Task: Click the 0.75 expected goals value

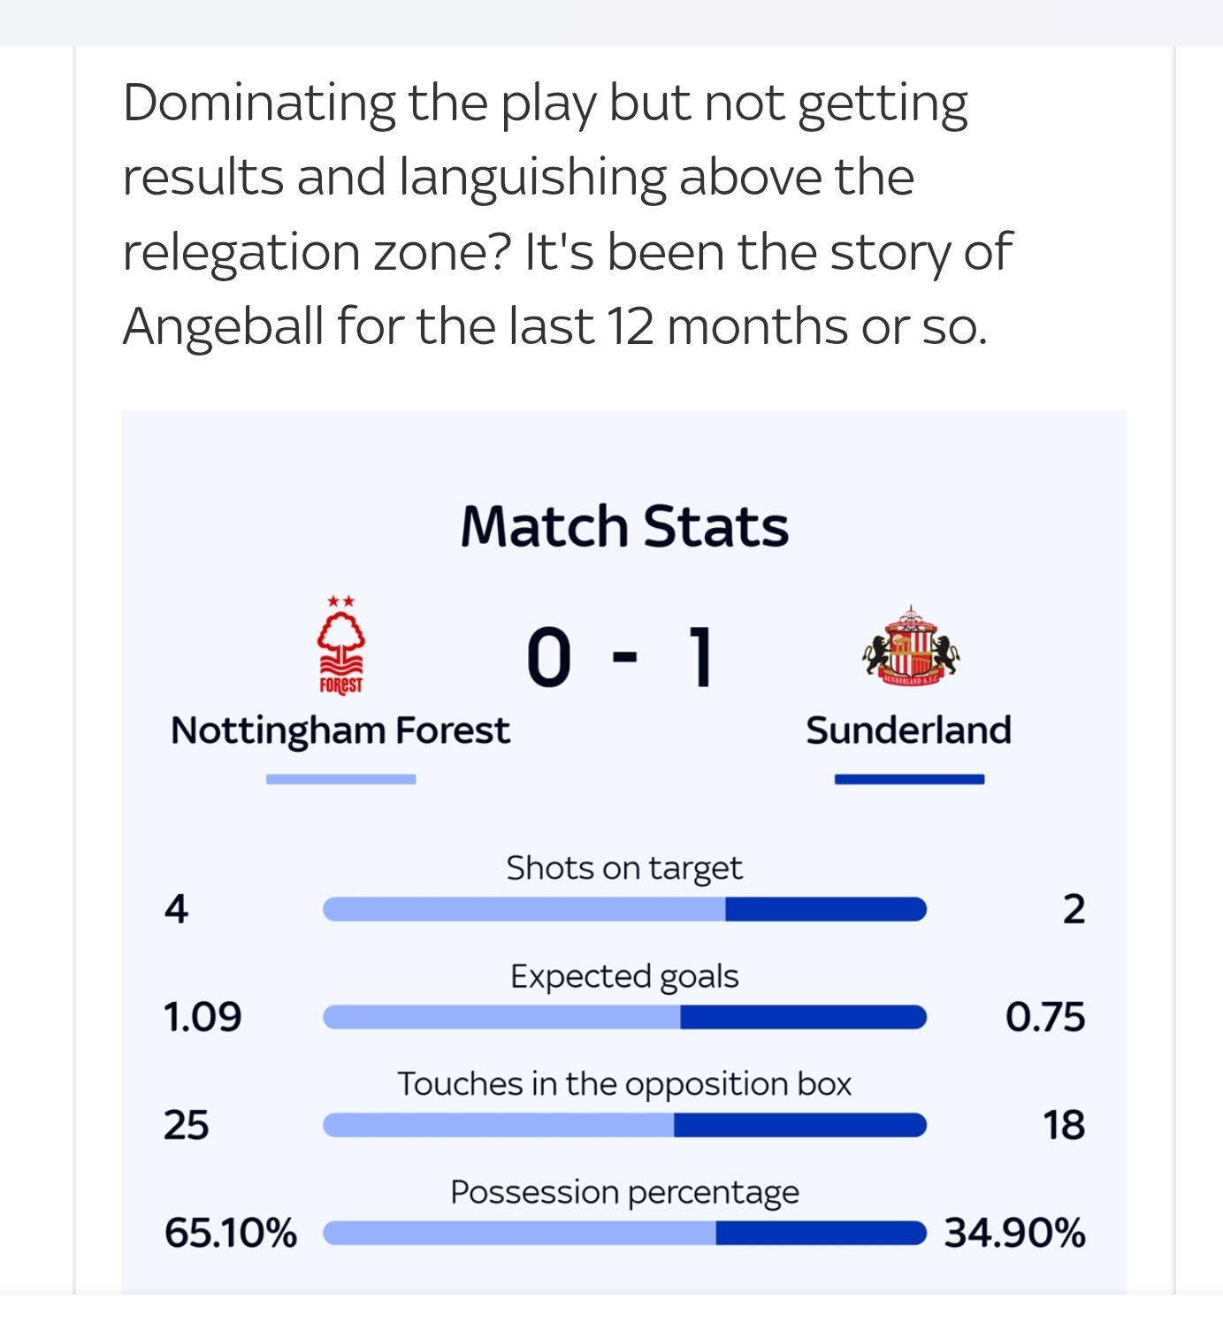Action: pyautogui.click(x=1044, y=1017)
